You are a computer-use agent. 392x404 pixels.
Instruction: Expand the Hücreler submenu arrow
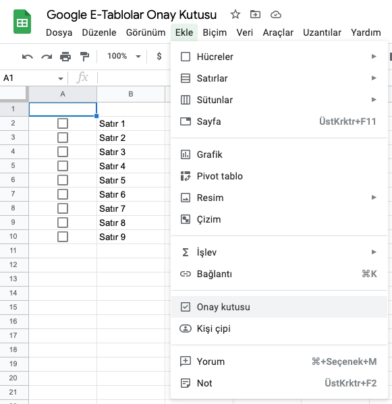point(374,56)
